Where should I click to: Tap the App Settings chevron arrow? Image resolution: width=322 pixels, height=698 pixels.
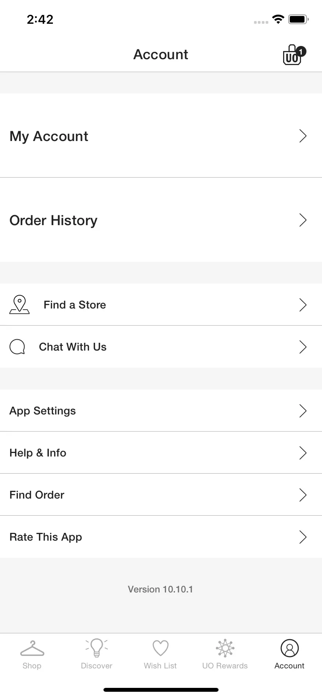coord(303,411)
